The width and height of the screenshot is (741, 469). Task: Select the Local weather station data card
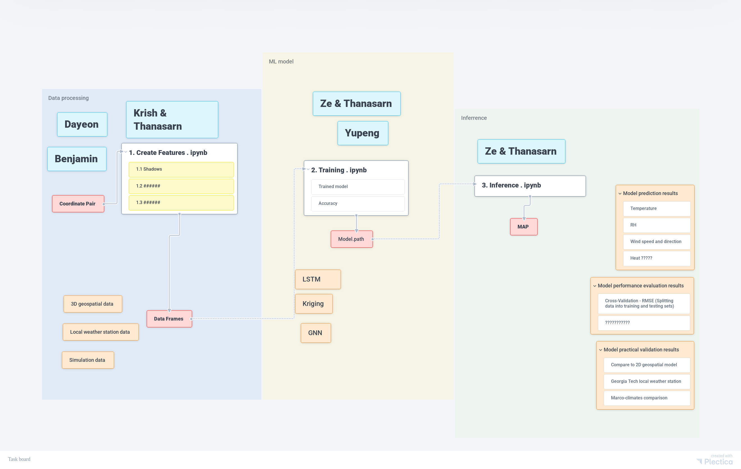pos(100,332)
